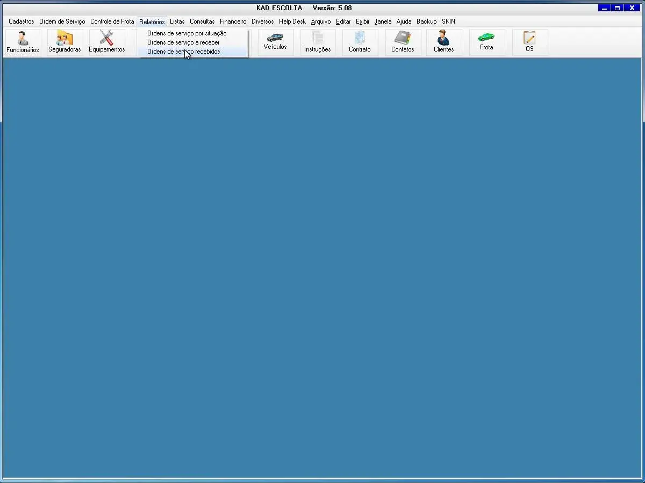This screenshot has height=483, width=645.
Task: Open Equipamentos tools icon
Action: click(x=106, y=42)
